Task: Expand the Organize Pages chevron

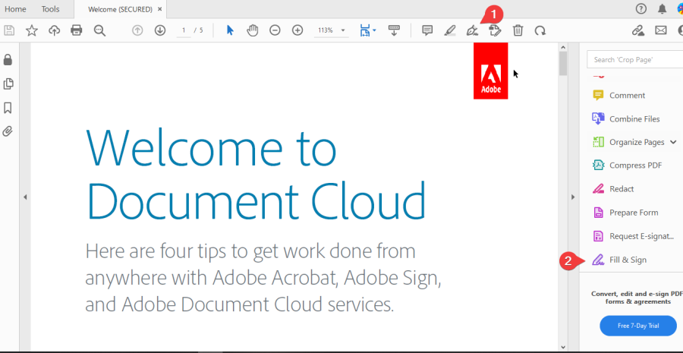Action: click(674, 142)
